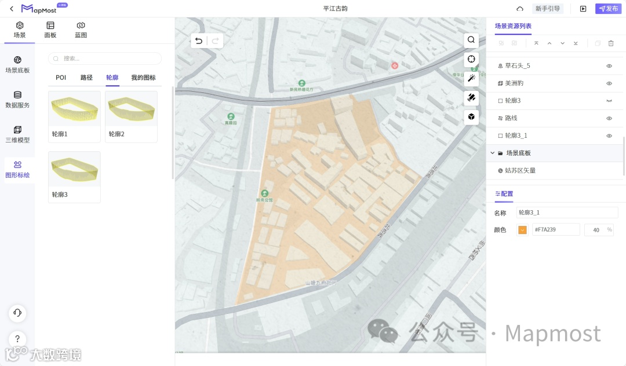Click the satellite icon on map toolbar

(471, 98)
